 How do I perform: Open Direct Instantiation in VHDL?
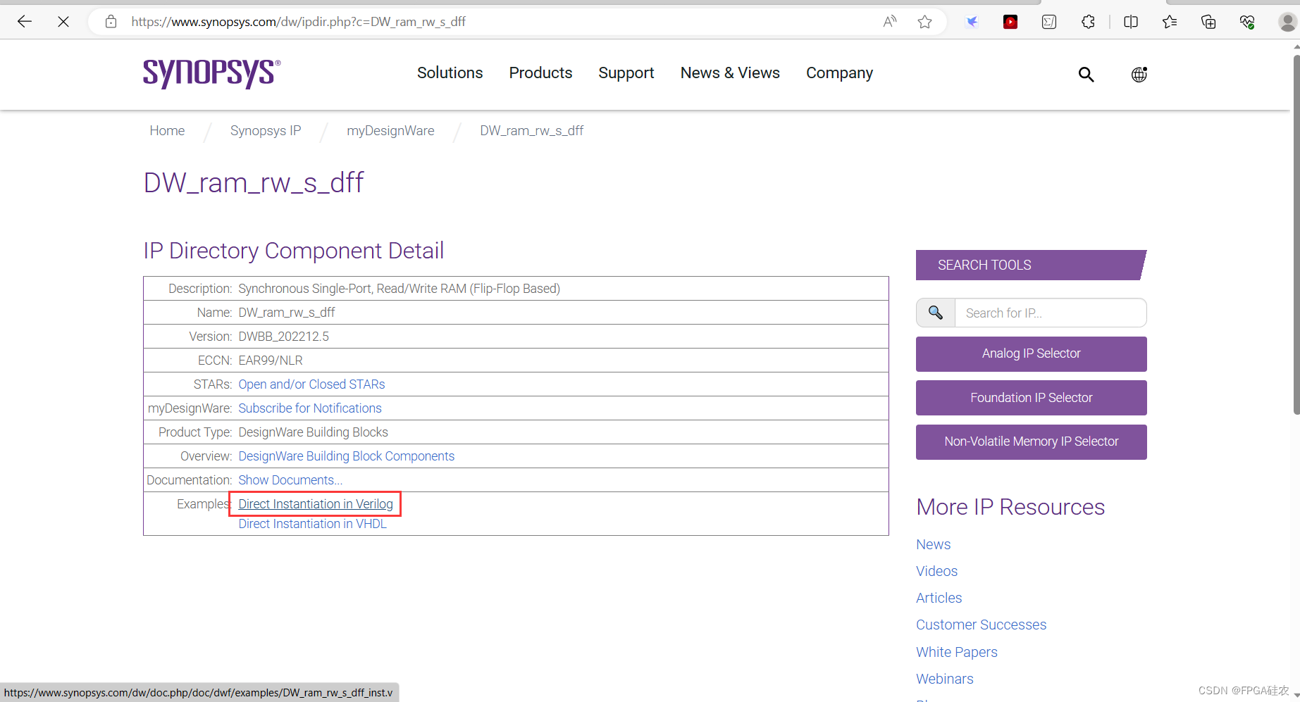tap(312, 524)
